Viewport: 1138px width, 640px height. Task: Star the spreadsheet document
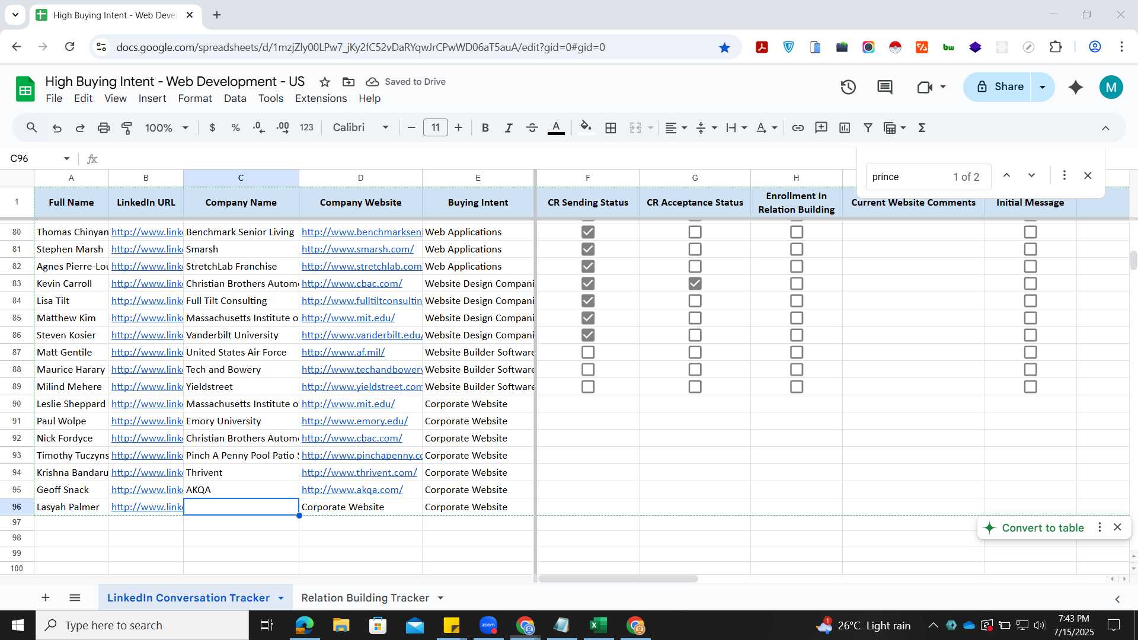point(325,82)
